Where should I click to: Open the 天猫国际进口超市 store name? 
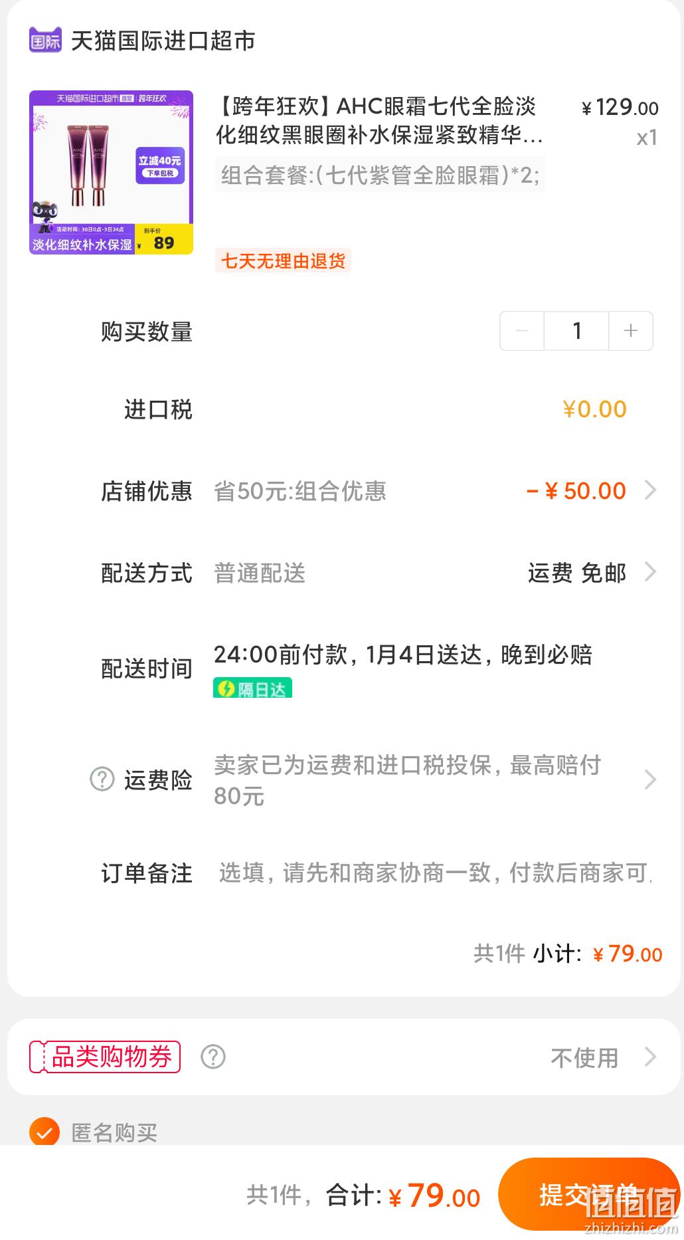[x=163, y=41]
